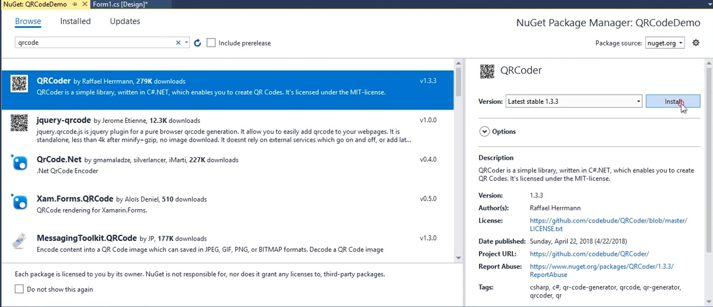713x307 pixels.
Task: Click the details pane scrollbar thumb
Action: pyautogui.click(x=708, y=160)
